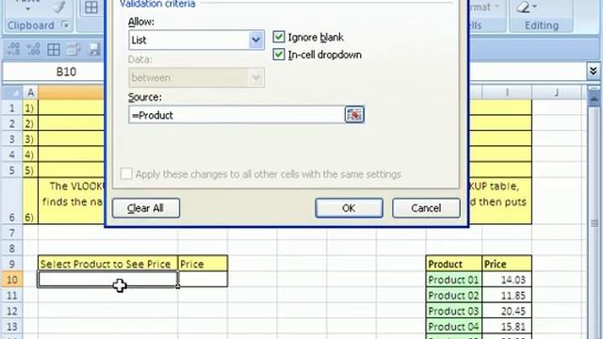Click the OK button

point(349,208)
